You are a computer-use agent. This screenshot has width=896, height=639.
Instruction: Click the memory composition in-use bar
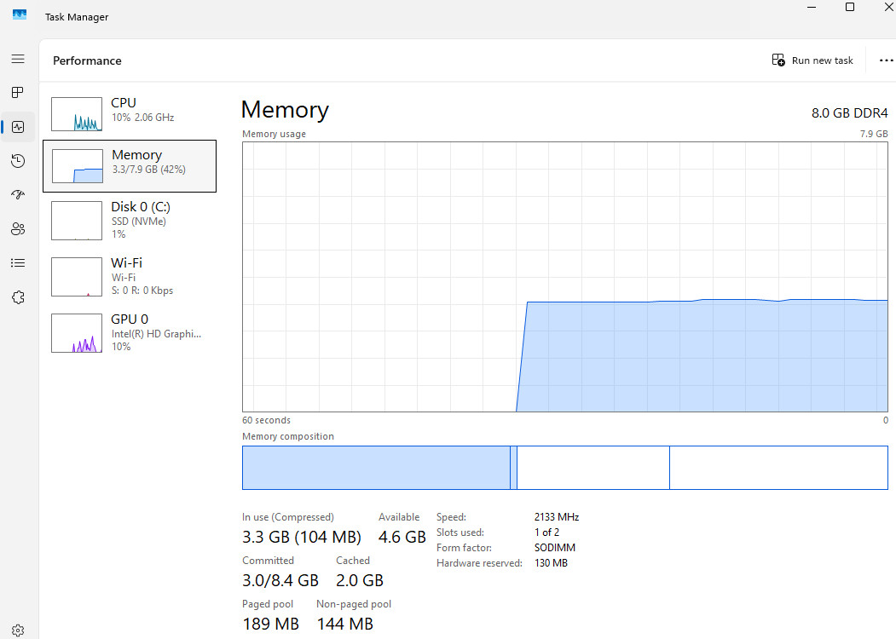tap(376, 468)
